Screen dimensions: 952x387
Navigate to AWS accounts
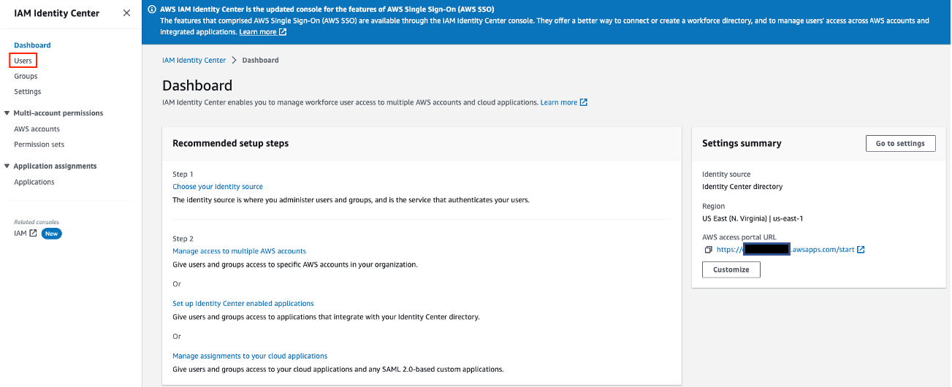37,129
